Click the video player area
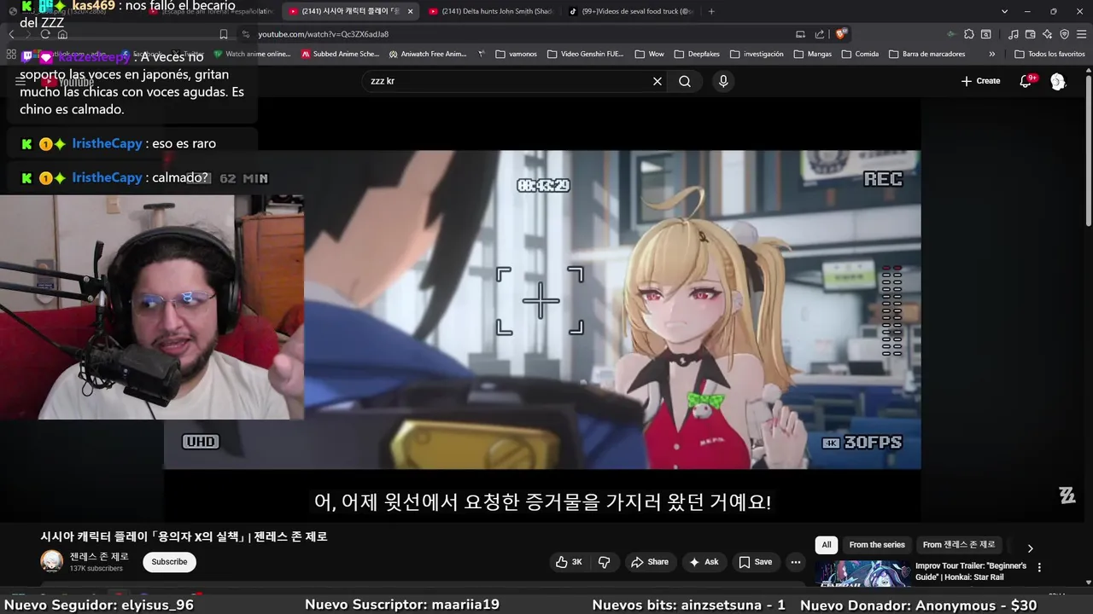The height and width of the screenshot is (614, 1093). click(x=542, y=310)
